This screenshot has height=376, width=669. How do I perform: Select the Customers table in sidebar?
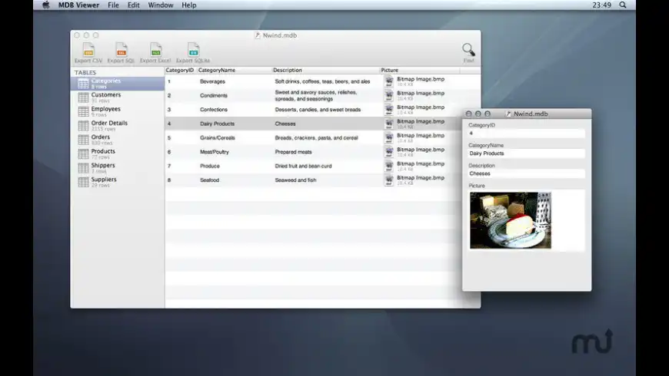pyautogui.click(x=105, y=95)
